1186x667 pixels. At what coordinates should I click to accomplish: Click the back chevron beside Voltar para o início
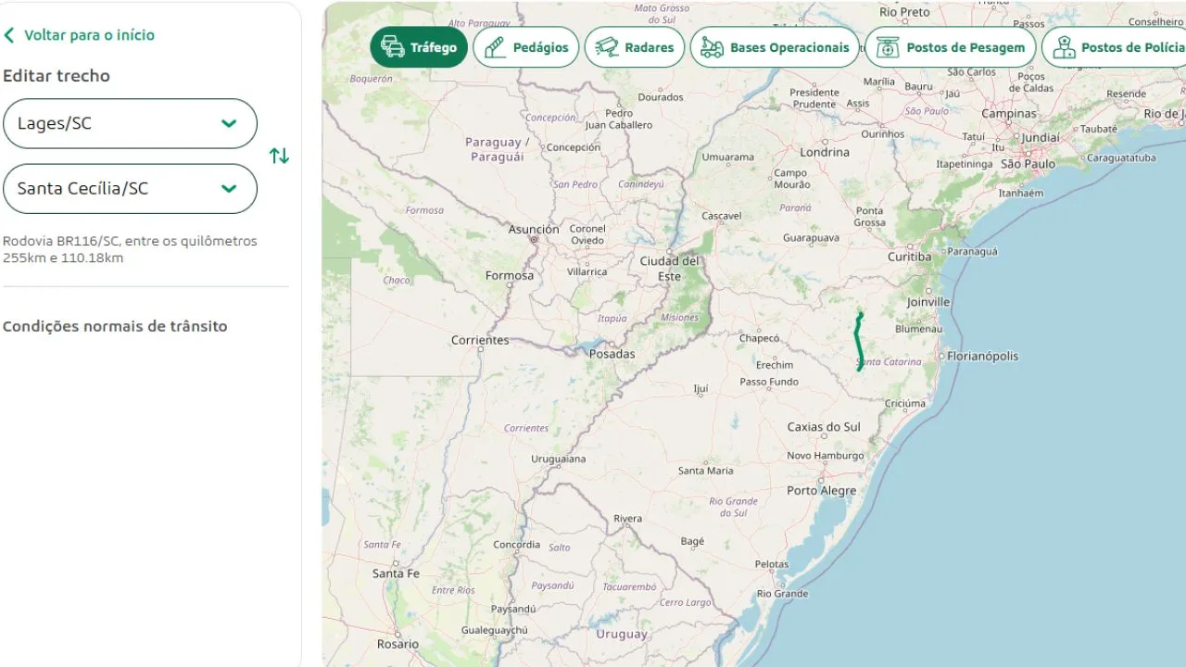pyautogui.click(x=9, y=34)
